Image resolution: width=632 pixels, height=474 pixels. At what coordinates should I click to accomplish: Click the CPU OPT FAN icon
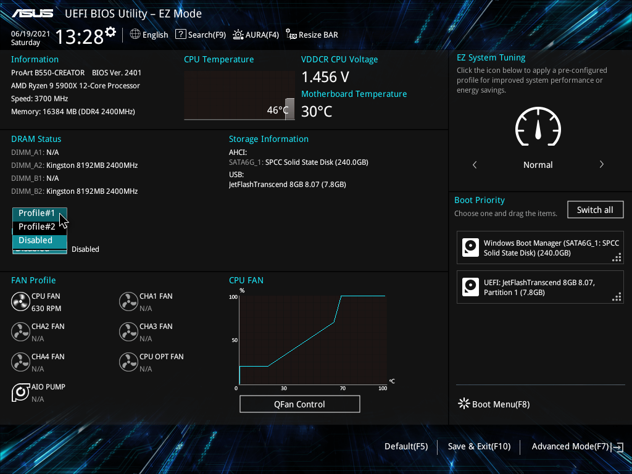(x=128, y=362)
